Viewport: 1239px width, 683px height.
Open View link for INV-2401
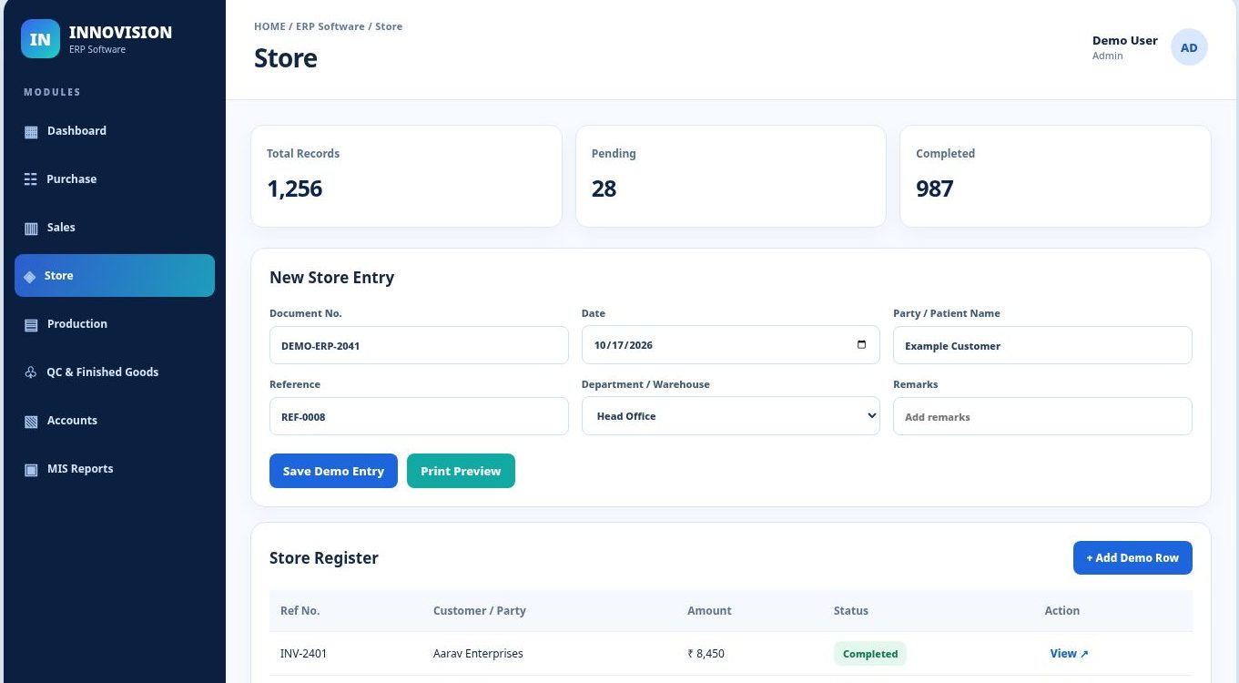point(1069,654)
